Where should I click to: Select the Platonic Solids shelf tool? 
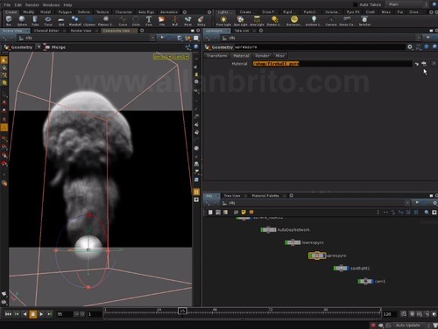(105, 20)
